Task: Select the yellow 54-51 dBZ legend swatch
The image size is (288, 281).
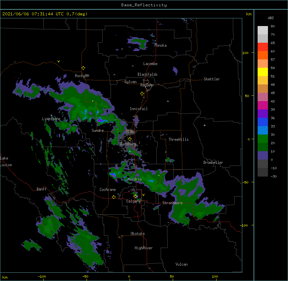Action: [263, 72]
